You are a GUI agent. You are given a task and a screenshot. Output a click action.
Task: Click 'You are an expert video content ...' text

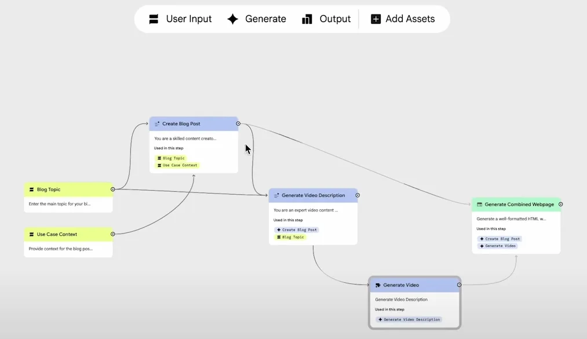(x=305, y=210)
